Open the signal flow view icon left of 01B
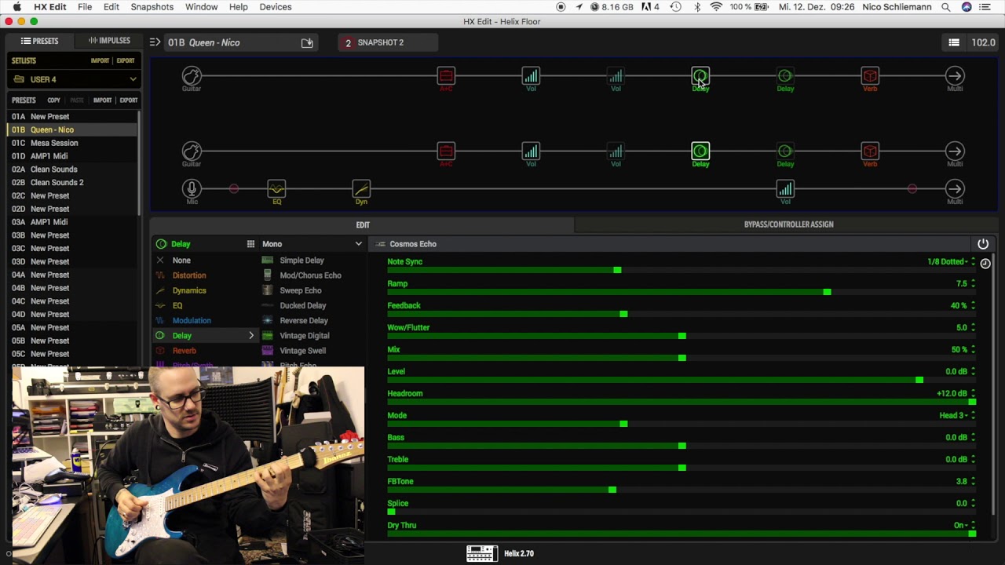This screenshot has height=565, width=1005. 155,42
